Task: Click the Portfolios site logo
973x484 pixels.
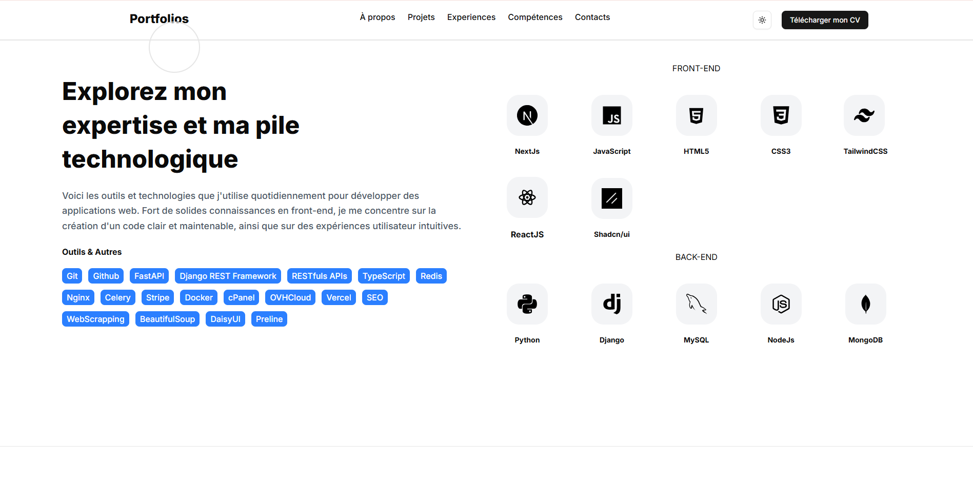Action: [x=159, y=19]
